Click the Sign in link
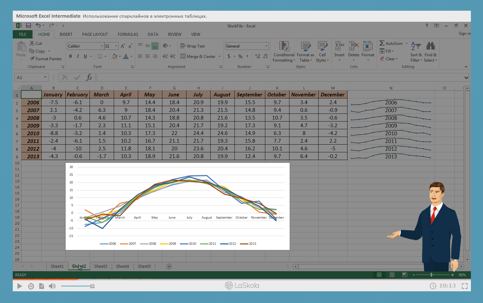Viewport: 483px width, 303px height. [465, 33]
